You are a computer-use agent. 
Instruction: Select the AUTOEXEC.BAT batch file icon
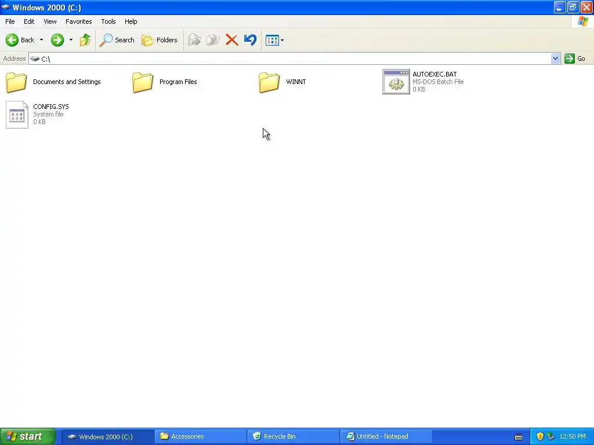tap(396, 82)
